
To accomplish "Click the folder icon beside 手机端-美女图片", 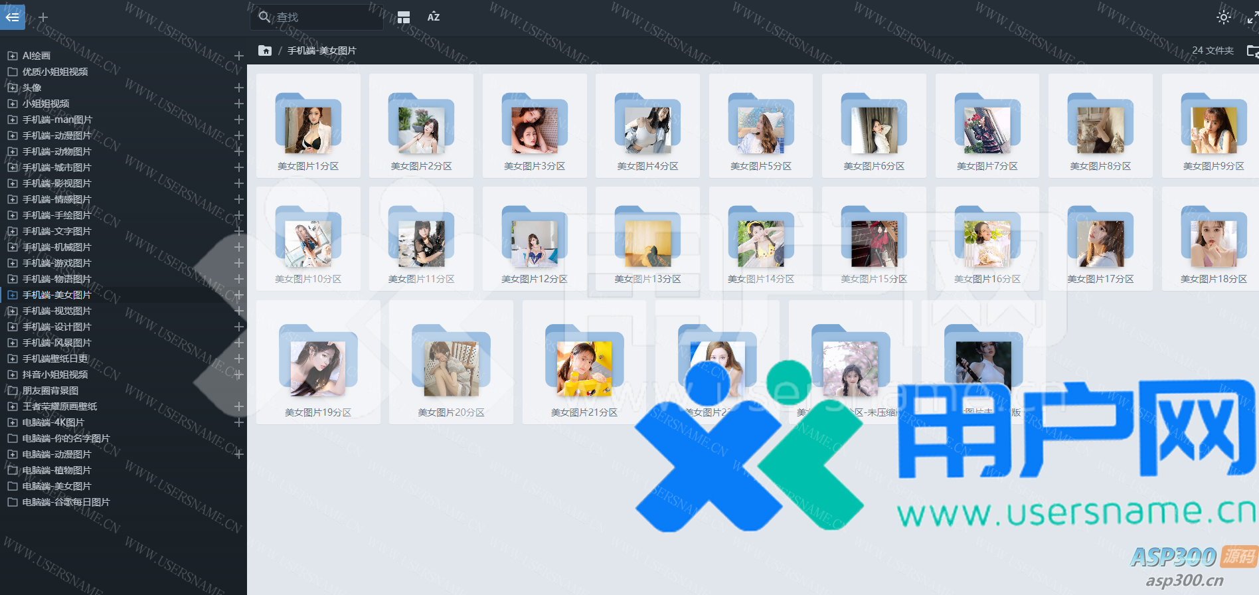I will pos(12,295).
